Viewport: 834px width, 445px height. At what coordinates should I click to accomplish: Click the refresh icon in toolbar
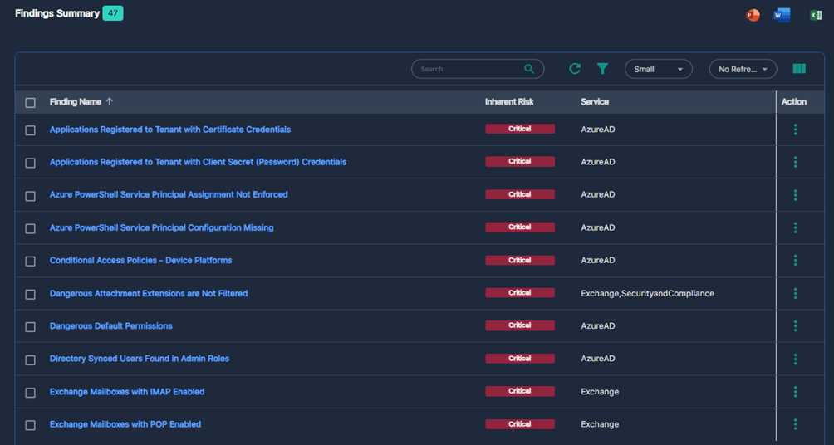[575, 69]
